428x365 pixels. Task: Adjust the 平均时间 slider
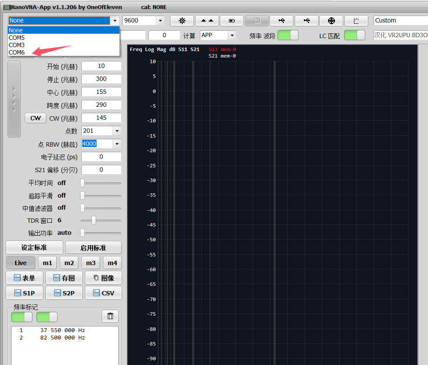click(x=82, y=183)
